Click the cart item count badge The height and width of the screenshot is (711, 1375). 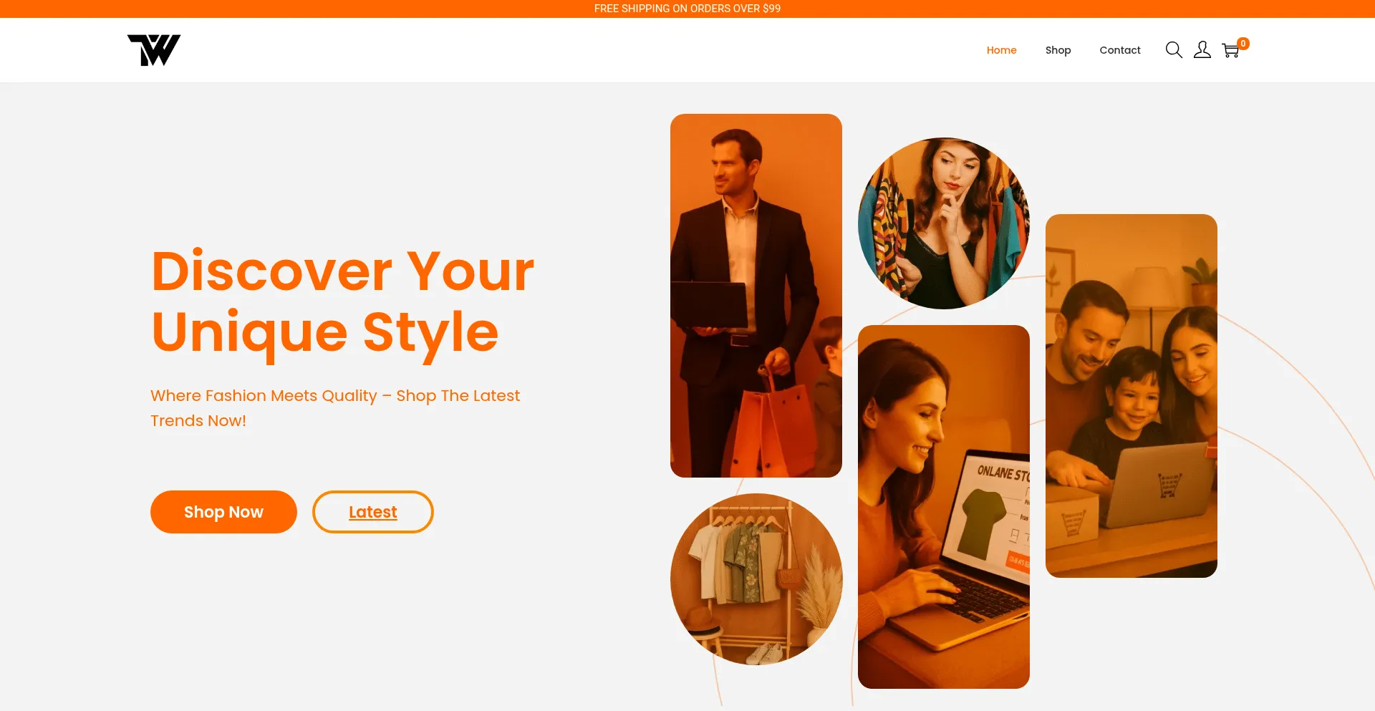tap(1243, 44)
